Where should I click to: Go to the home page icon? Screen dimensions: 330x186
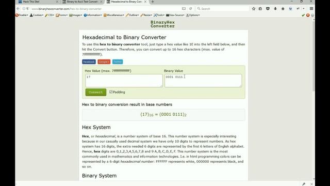tap(283, 9)
